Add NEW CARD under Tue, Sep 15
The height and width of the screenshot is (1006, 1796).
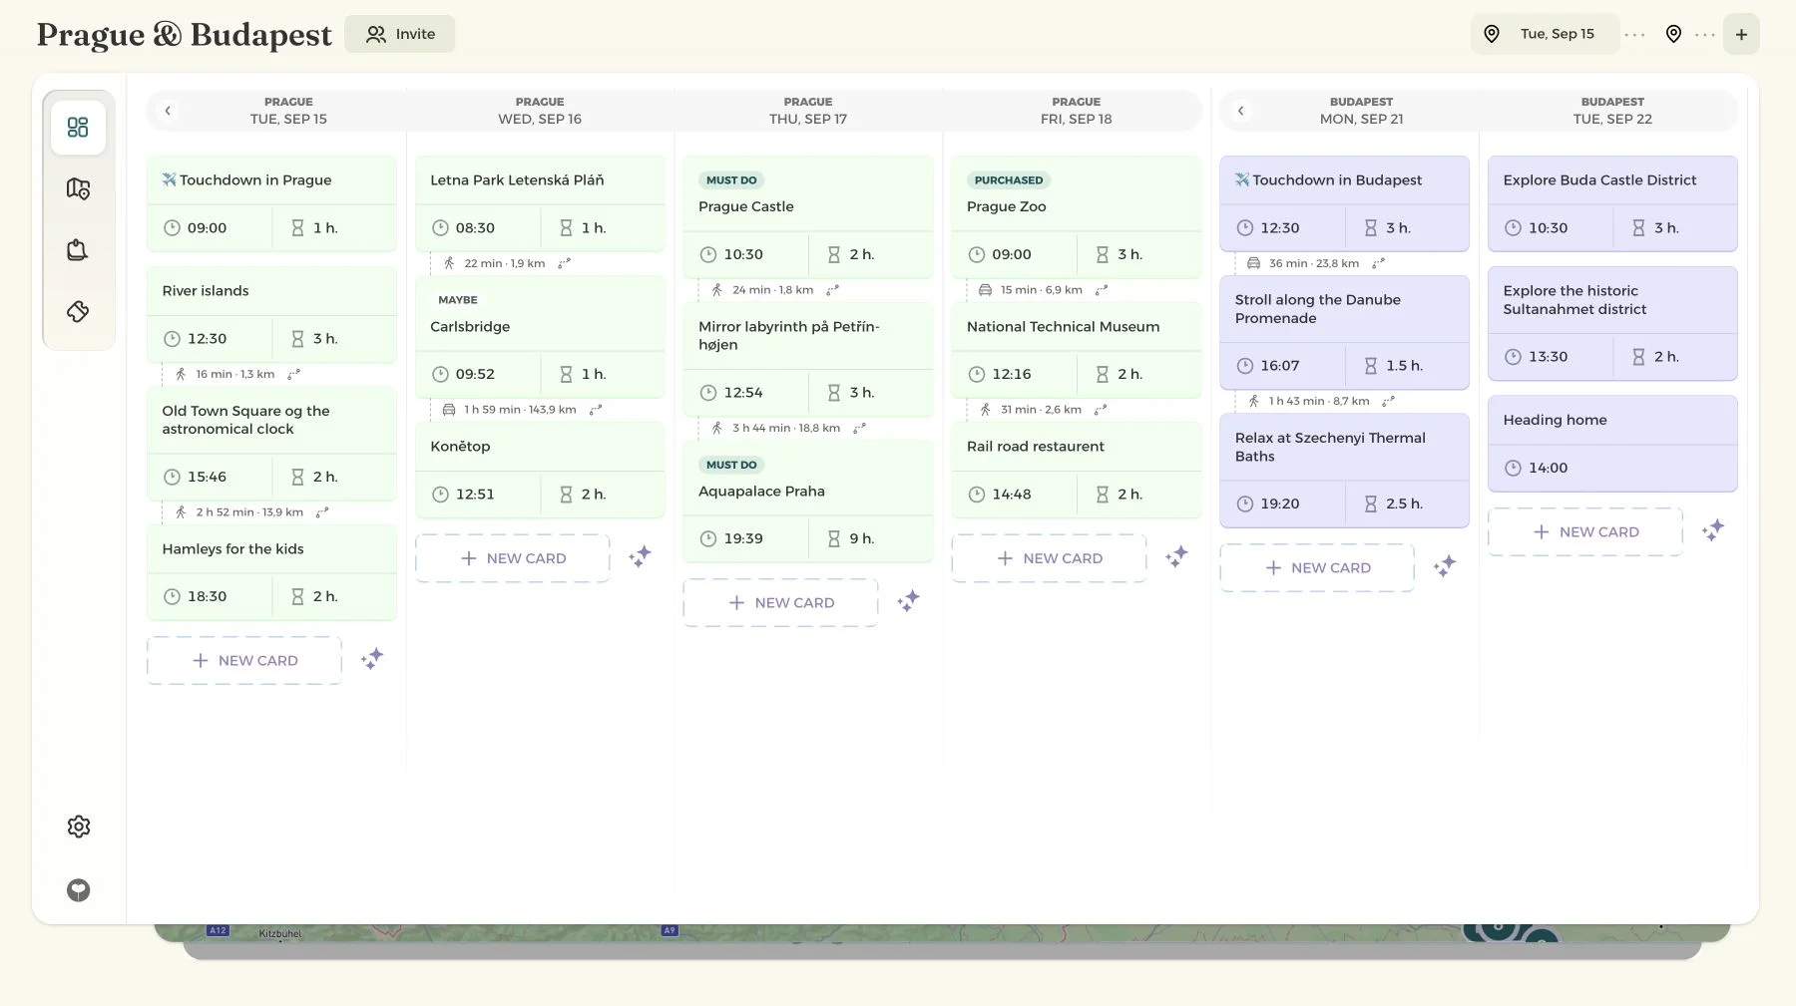click(x=244, y=660)
